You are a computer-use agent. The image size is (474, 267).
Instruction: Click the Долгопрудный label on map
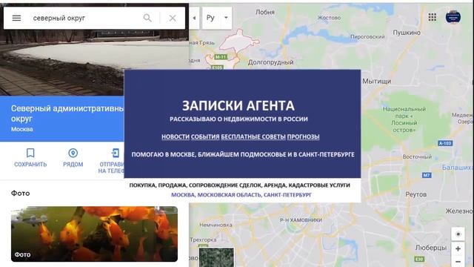(x=270, y=62)
